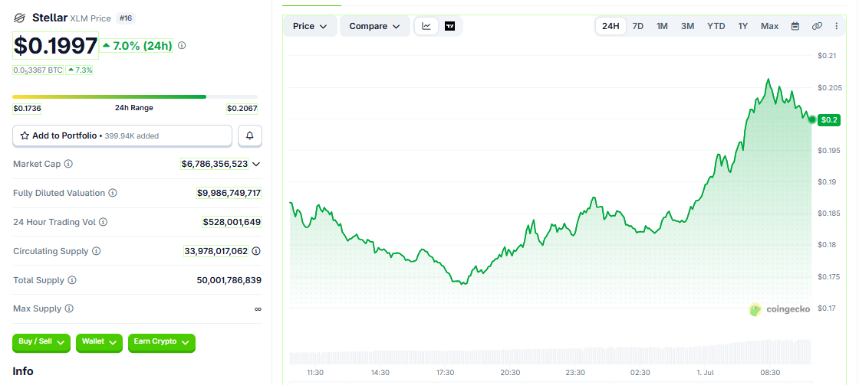The width and height of the screenshot is (859, 385).
Task: Click the green current price marker dot
Action: coord(812,119)
